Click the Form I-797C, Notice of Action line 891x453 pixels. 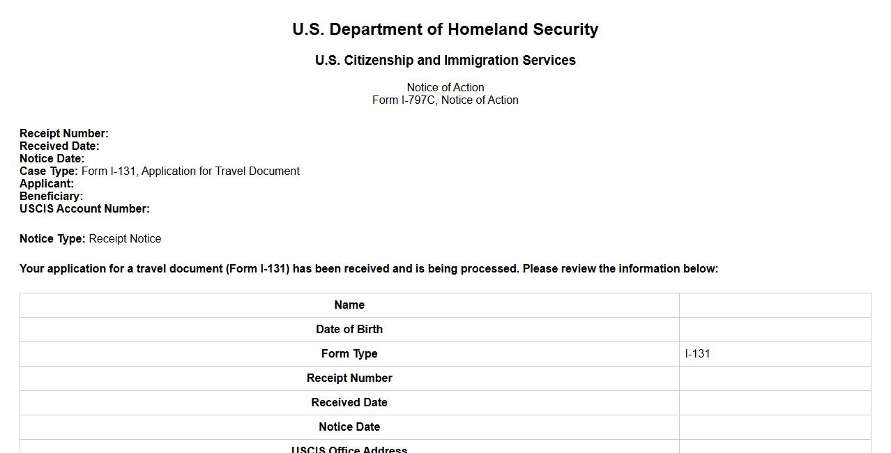coord(445,100)
